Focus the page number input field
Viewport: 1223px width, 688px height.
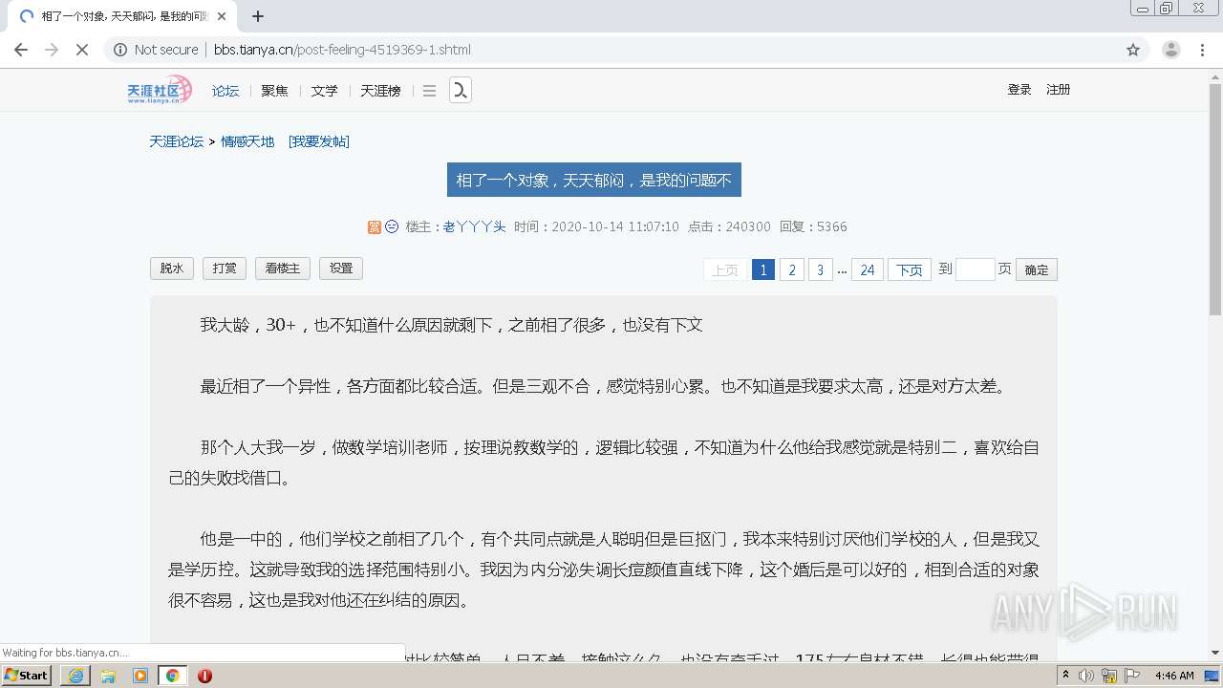[975, 269]
